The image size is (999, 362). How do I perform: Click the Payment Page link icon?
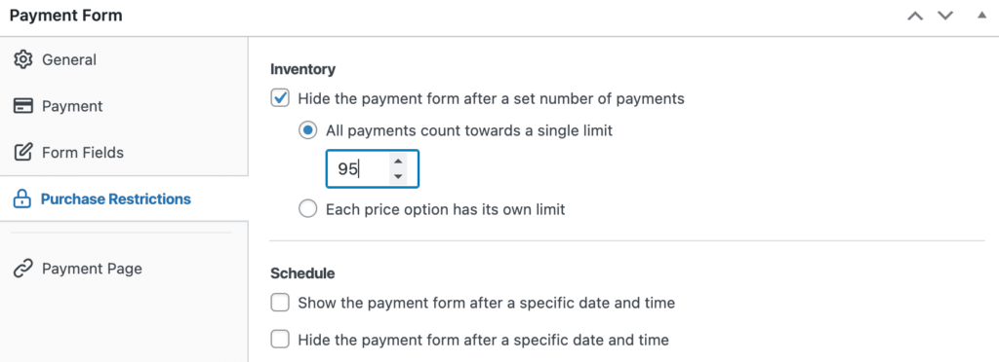click(x=23, y=269)
